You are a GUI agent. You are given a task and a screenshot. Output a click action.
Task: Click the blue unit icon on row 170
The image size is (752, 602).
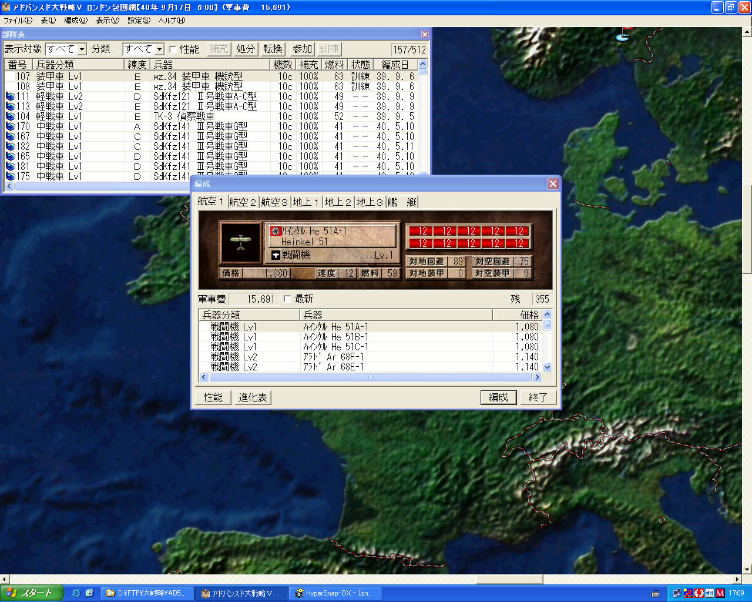click(10, 126)
